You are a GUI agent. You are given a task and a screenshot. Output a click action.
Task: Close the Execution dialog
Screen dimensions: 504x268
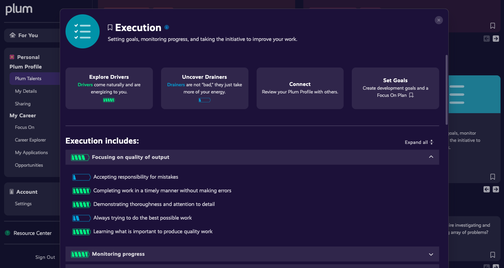[439, 20]
